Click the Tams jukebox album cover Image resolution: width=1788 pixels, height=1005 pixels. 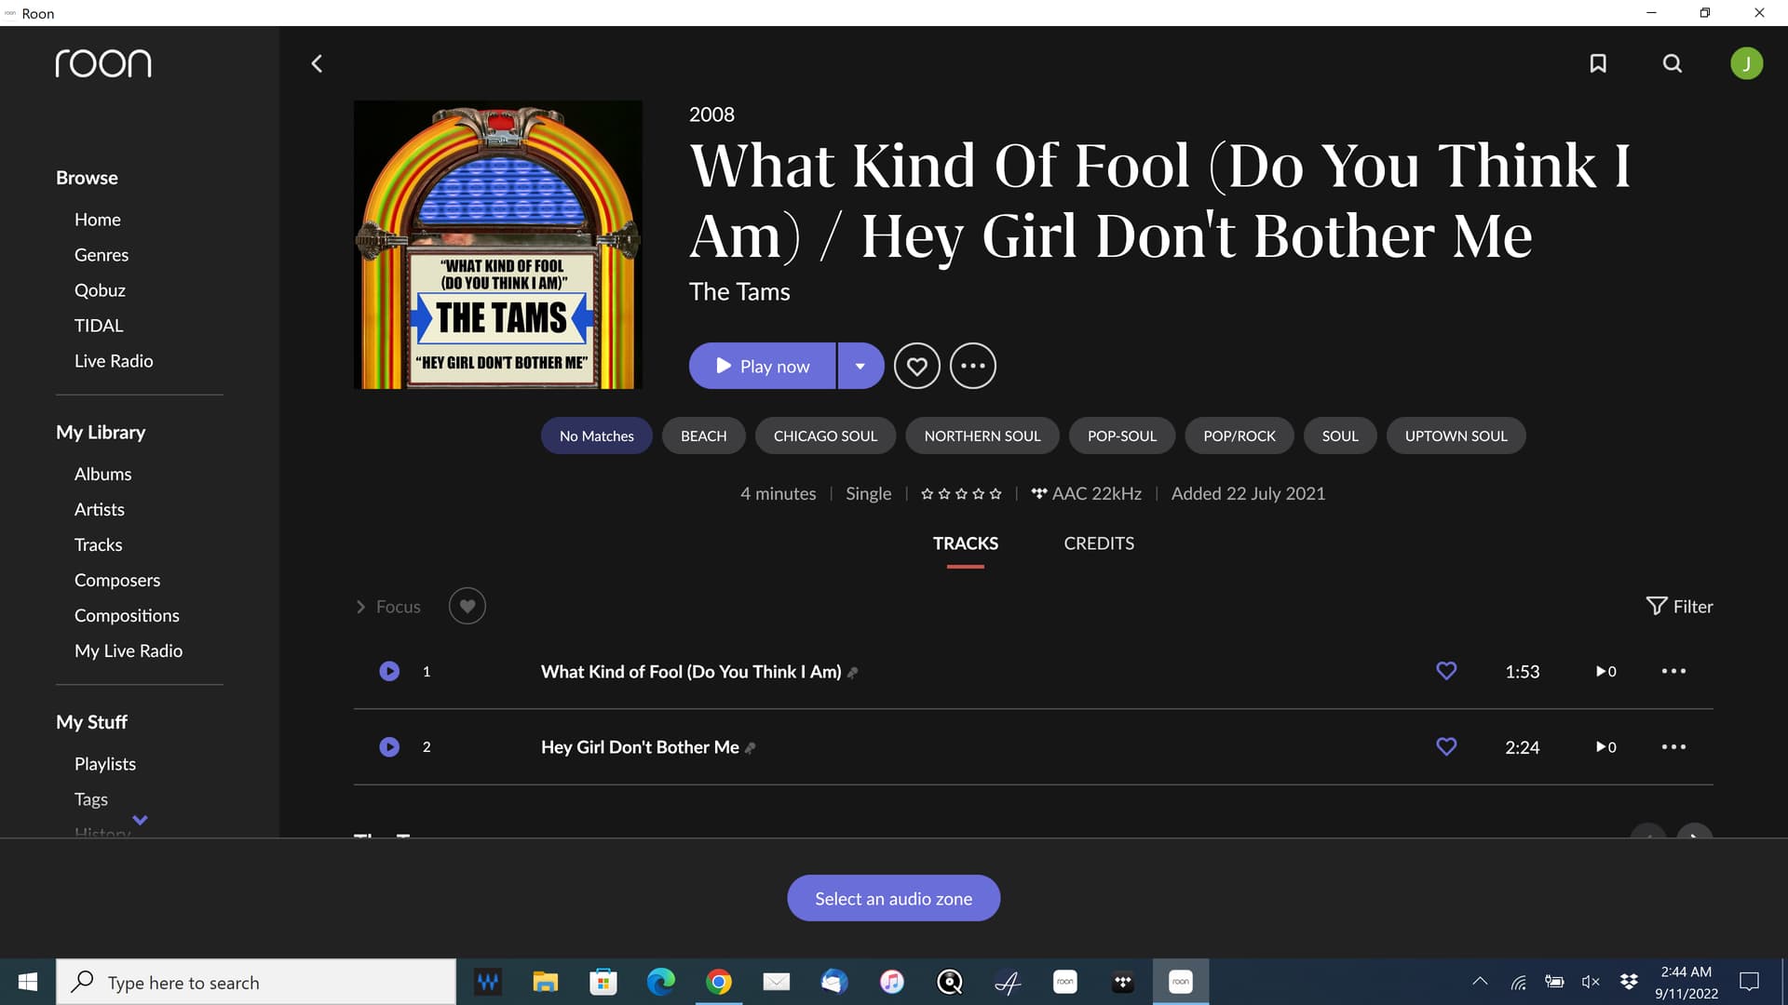(x=498, y=245)
